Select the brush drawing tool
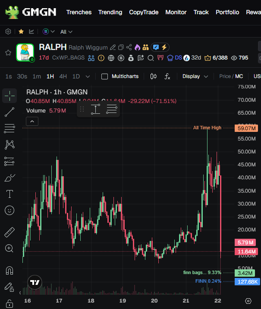Screen dimensions: 261x309 [x=9, y=178]
